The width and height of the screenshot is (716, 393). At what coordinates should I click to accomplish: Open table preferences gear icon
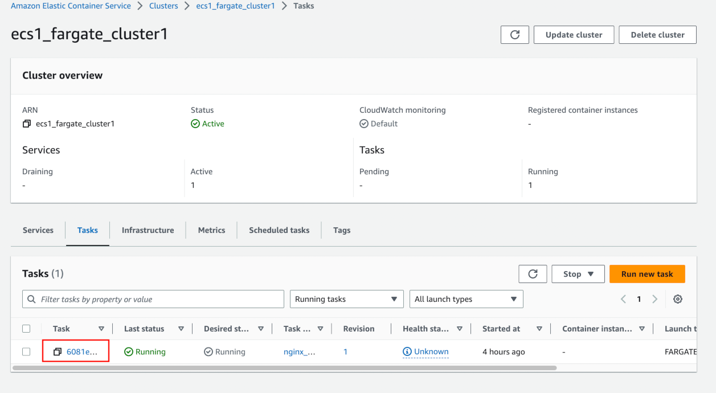point(677,299)
